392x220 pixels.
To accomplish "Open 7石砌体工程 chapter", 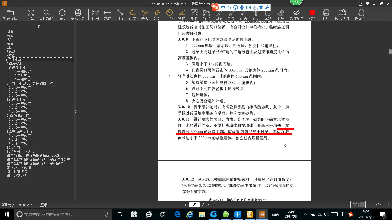I will pyautogui.click(x=16, y=99).
